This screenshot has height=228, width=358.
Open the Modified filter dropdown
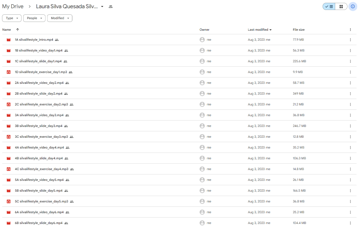pos(60,18)
